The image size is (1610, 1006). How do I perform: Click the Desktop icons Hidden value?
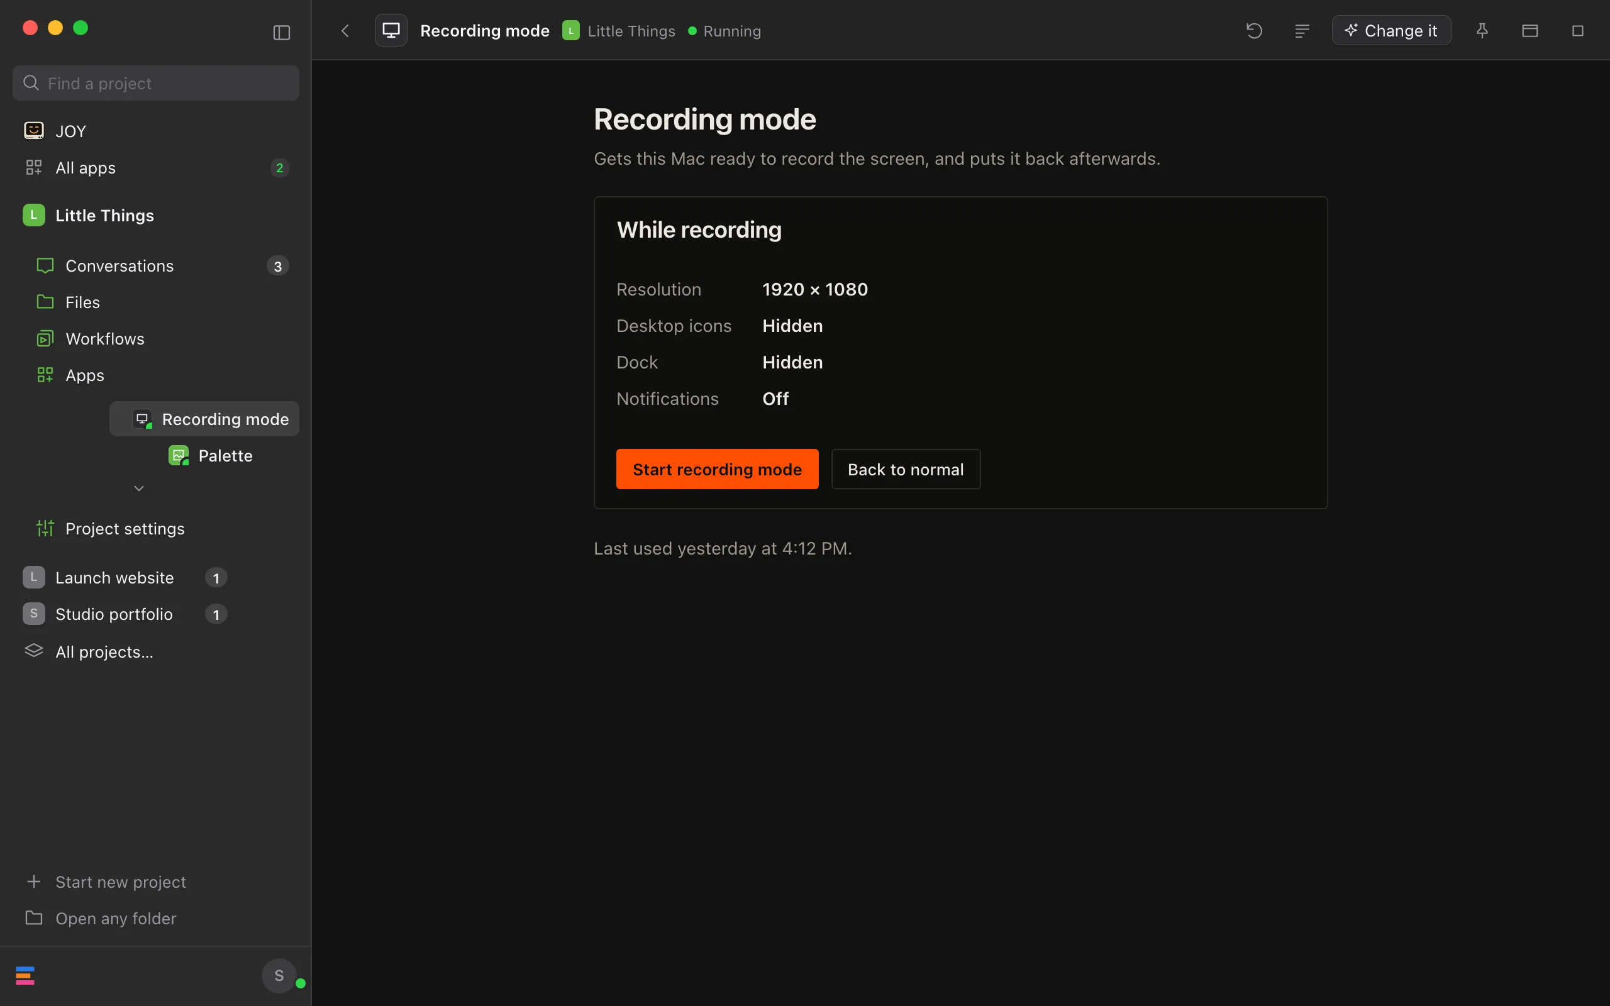tap(792, 326)
